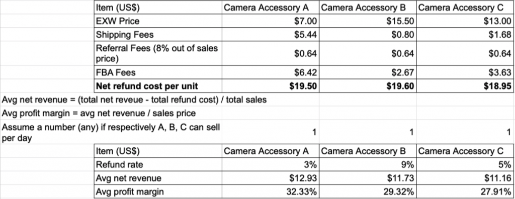Click Camera Accessory A EXW price $7.00
515x199 pixels.
[270, 21]
